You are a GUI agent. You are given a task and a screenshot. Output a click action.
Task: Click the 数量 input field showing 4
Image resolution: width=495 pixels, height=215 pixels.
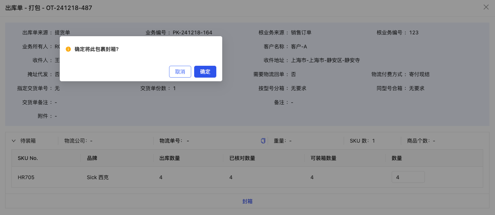click(408, 177)
